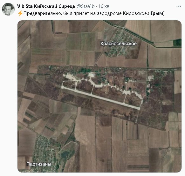Click the western aircraft apron of the airfield

[x=70, y=77]
